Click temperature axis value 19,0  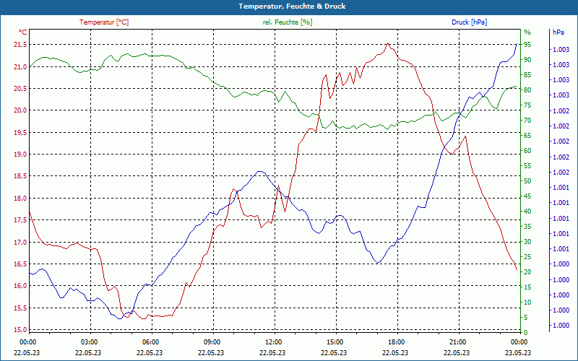click(x=21, y=155)
